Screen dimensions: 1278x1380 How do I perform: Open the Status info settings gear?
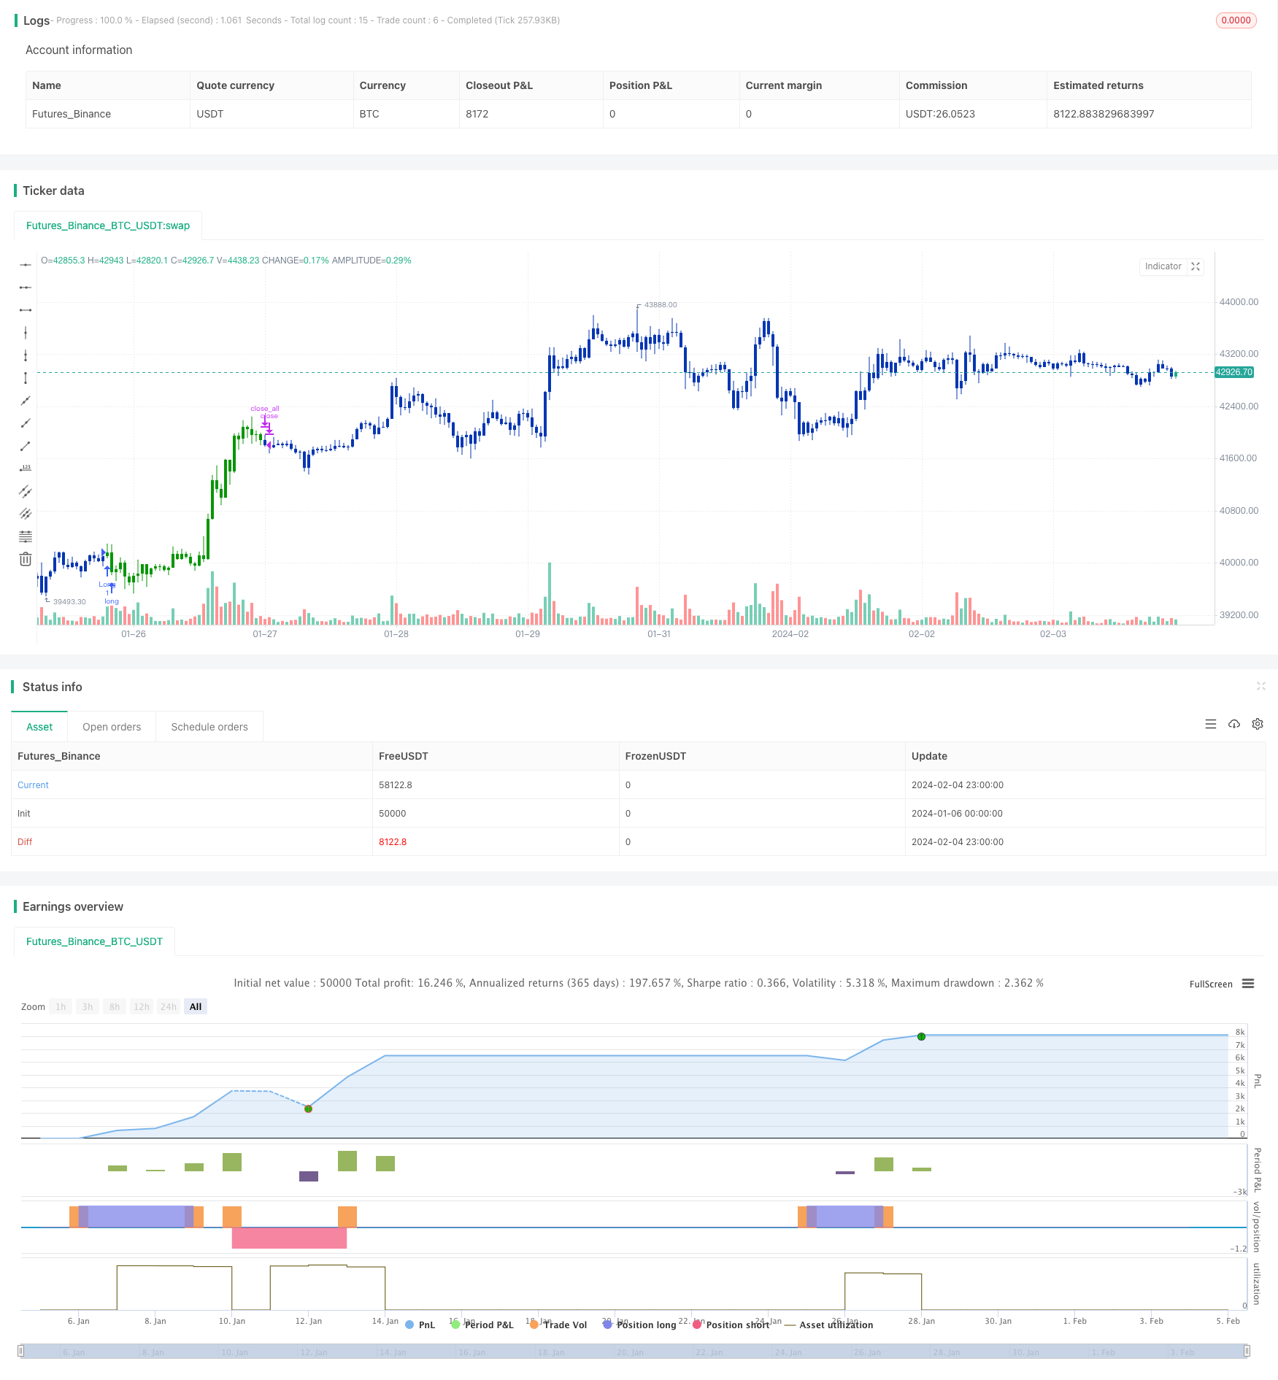tap(1258, 724)
